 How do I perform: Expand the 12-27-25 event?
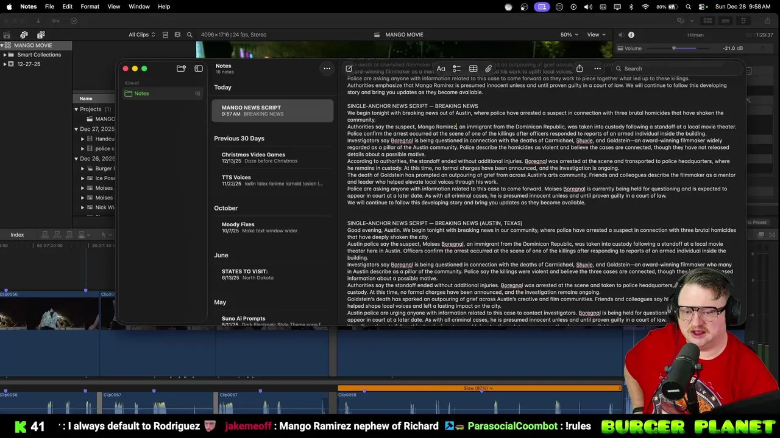5,64
